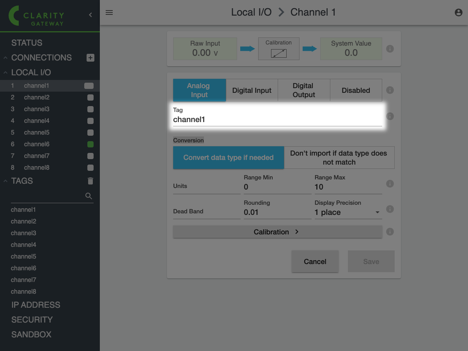Collapse the CONNECTIONS section

tap(6, 58)
